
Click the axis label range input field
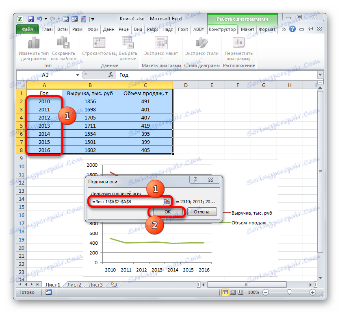(127, 202)
